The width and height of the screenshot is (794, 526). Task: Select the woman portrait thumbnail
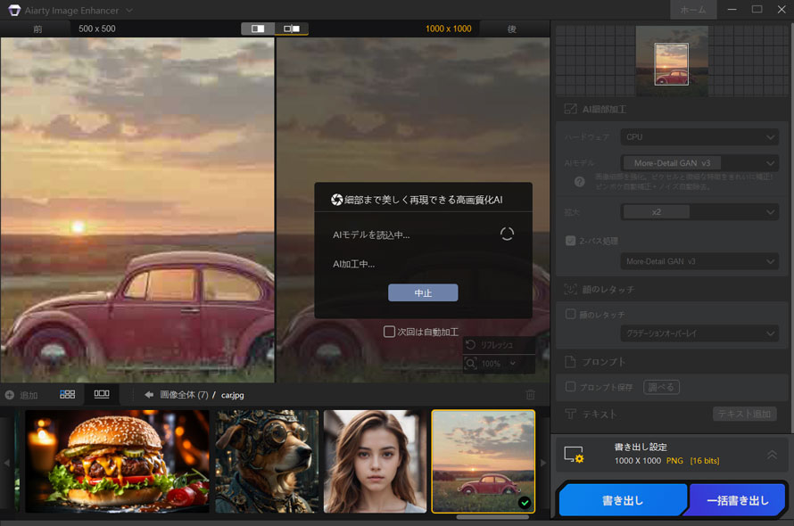click(x=373, y=461)
